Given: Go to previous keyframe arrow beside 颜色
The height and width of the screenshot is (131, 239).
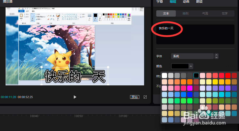Looking at the screenshot, I should pyautogui.click(x=228, y=66).
